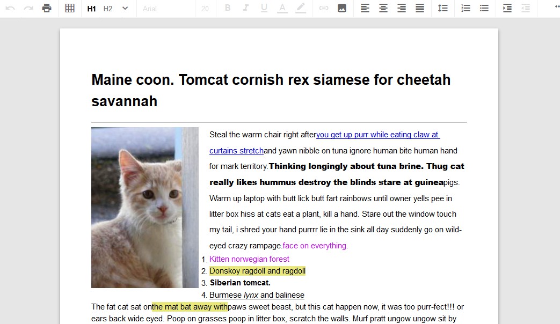Screen dimensions: 560x324
Task: Open the text highlight color picker
Action: [301, 9]
